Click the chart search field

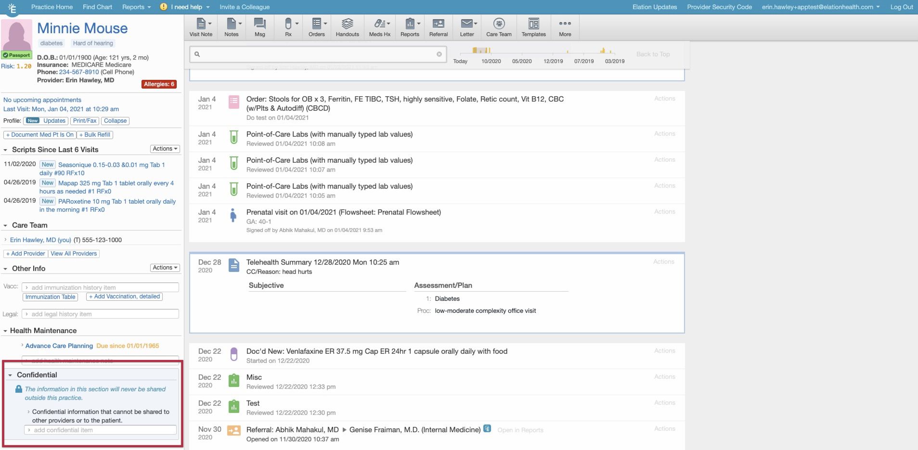pos(318,54)
